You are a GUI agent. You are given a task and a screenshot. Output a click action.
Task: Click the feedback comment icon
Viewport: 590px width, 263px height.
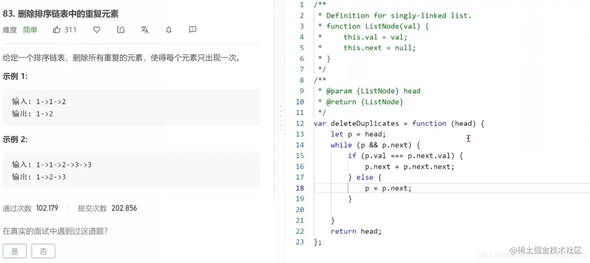click(x=193, y=30)
